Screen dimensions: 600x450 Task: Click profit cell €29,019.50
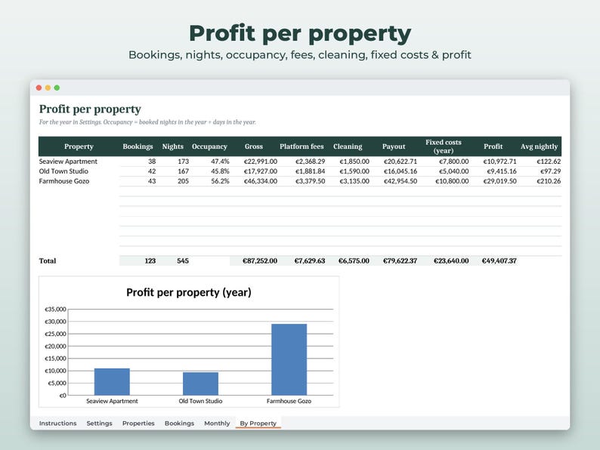click(x=499, y=181)
